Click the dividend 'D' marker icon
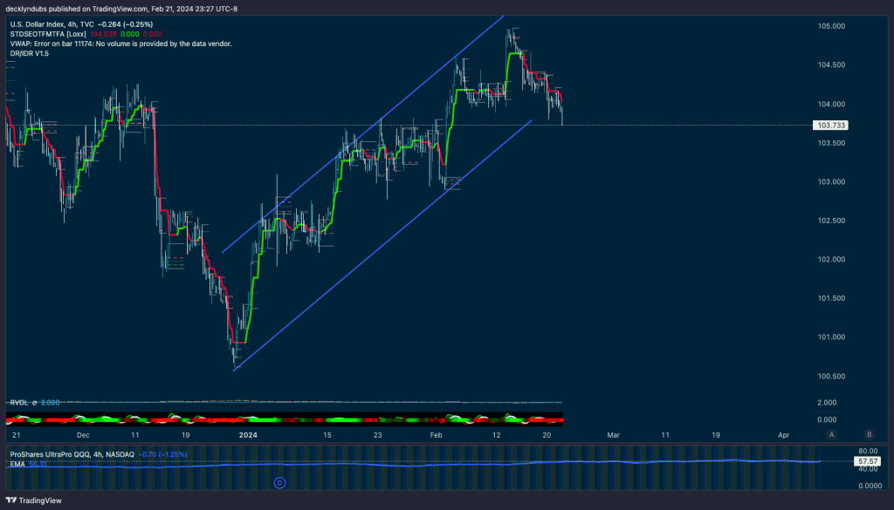 click(x=279, y=481)
